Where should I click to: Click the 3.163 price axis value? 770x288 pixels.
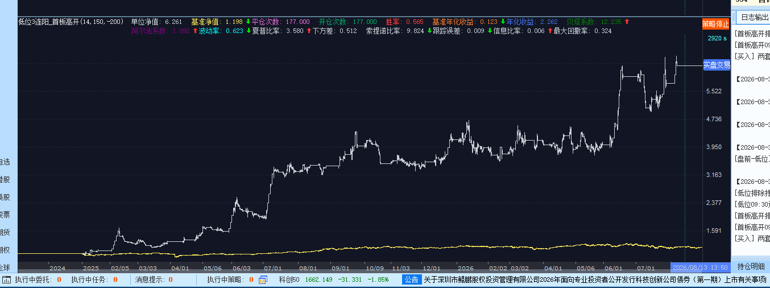[x=713, y=175]
